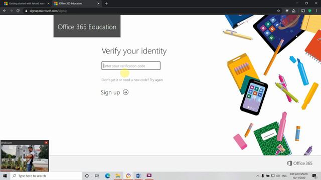Click the volume speaker icon

click(278, 175)
